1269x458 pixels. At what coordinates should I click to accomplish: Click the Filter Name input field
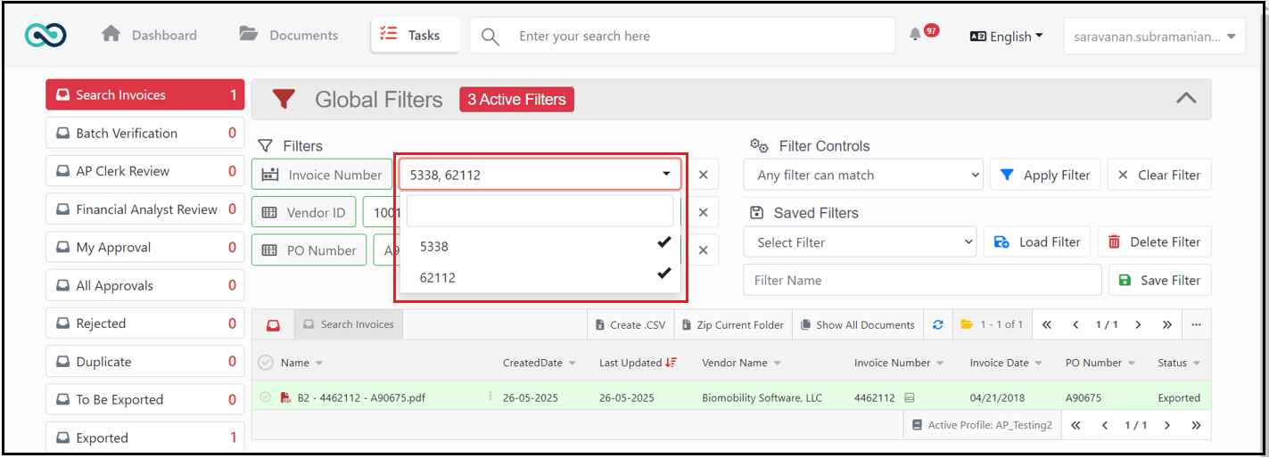922,280
